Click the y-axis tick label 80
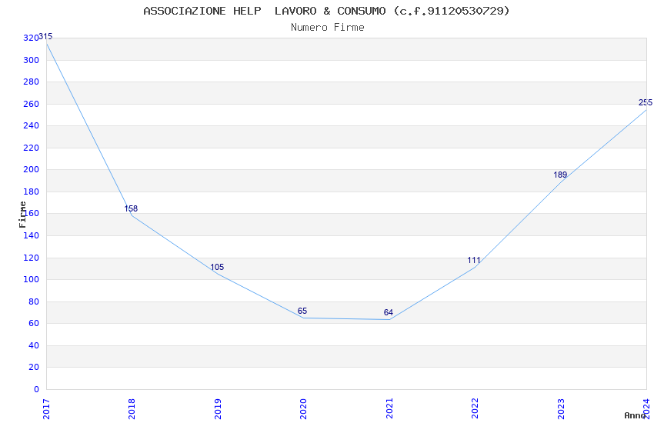The width and height of the screenshot is (654, 423). 33,301
